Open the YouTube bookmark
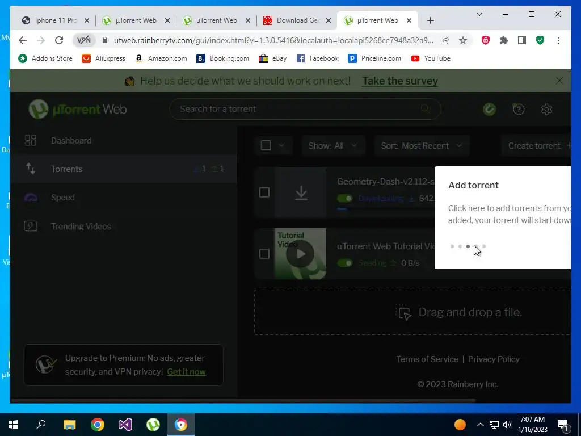The image size is (581, 436). point(431,58)
